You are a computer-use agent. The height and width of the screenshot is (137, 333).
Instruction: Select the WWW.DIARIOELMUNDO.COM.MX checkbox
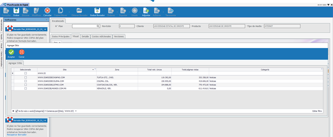click(25, 88)
